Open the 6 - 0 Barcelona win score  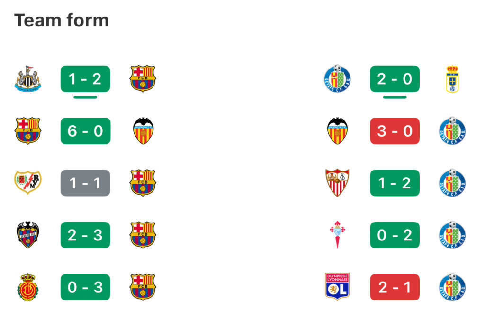point(85,131)
